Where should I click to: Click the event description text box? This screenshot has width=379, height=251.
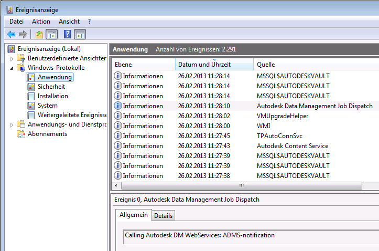pos(251,236)
